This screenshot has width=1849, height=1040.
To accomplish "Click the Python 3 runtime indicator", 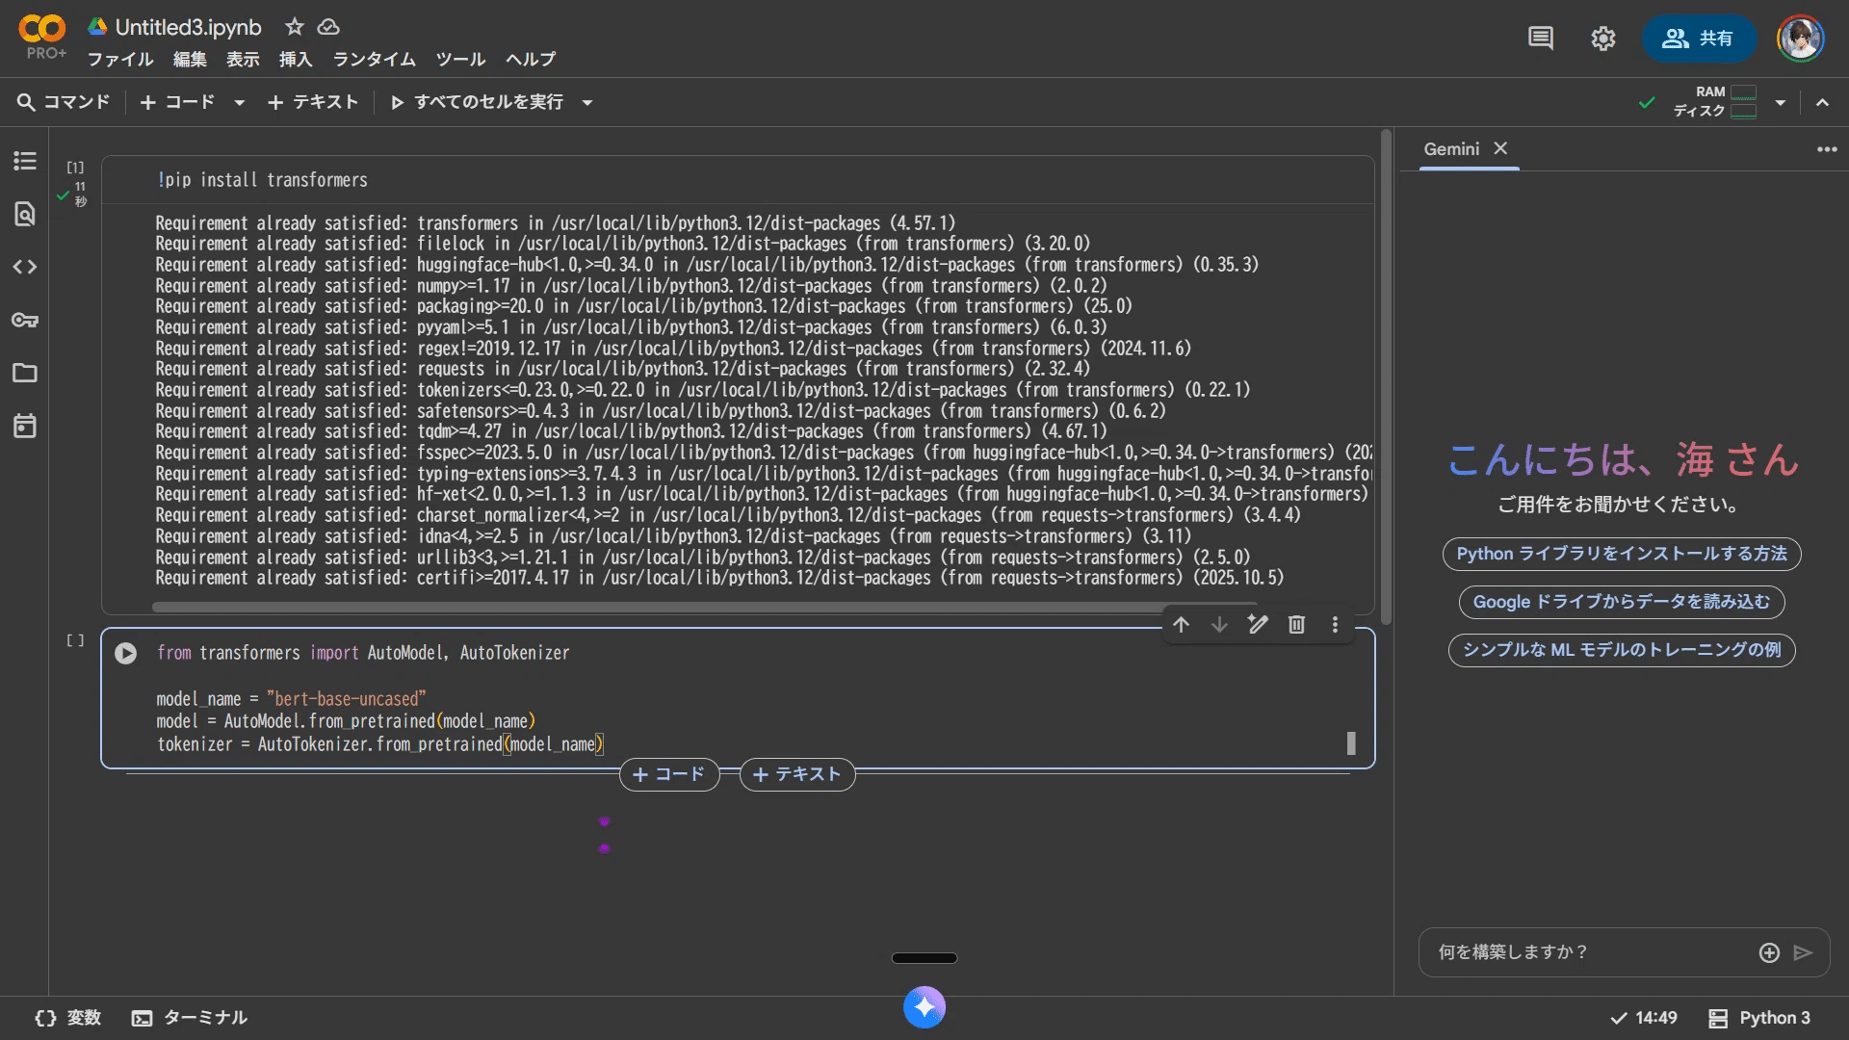I will 1759,1018.
